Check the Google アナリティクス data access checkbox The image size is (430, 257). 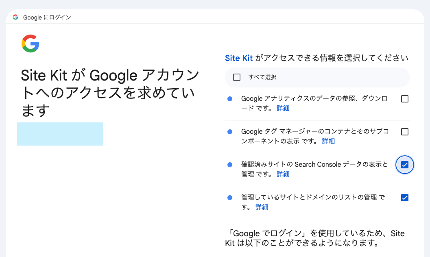tap(405, 99)
